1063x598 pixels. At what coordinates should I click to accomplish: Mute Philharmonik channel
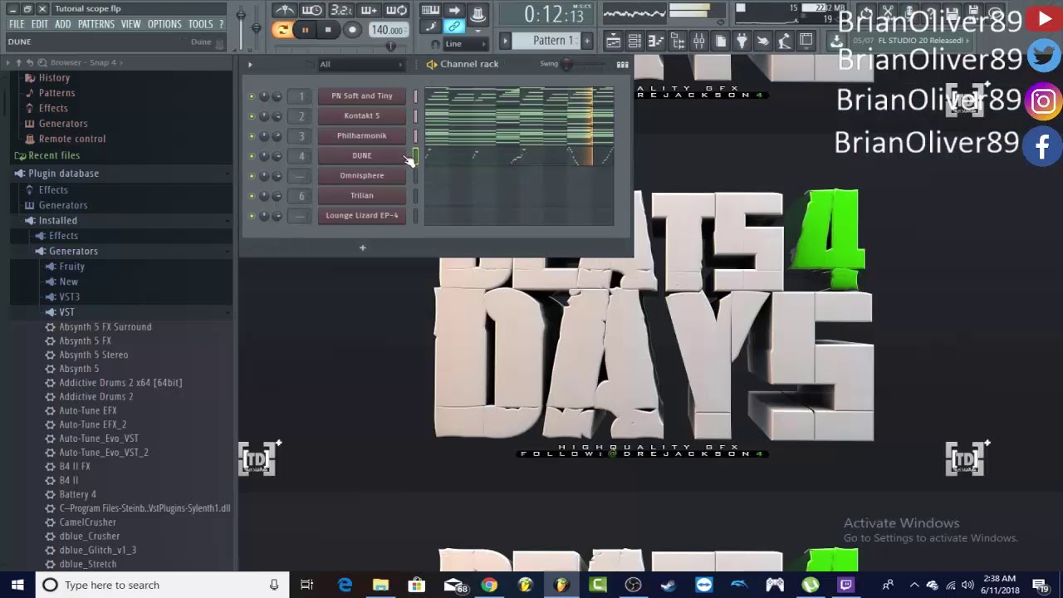(252, 136)
